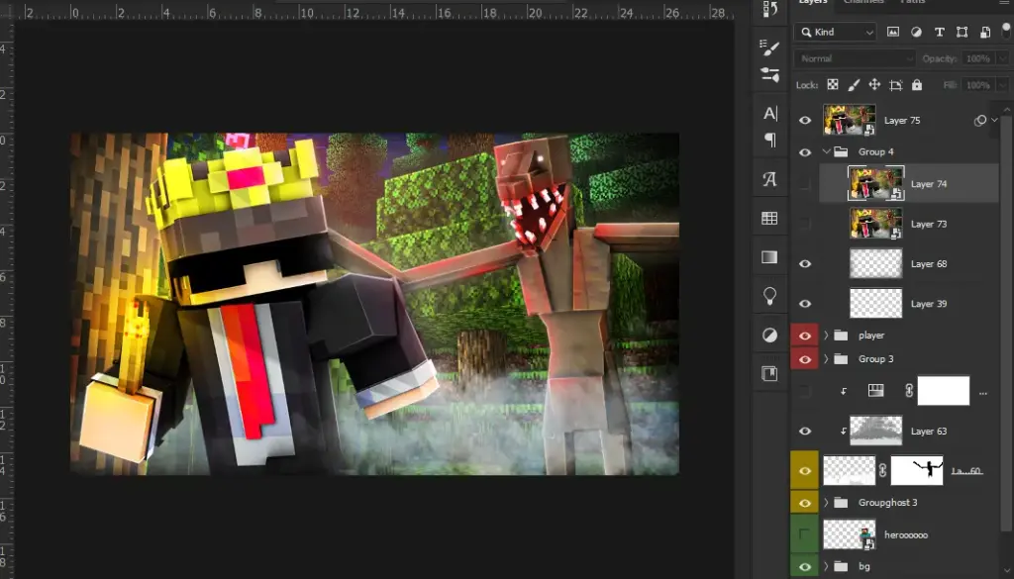Select the Type layers filter icon

click(x=940, y=32)
